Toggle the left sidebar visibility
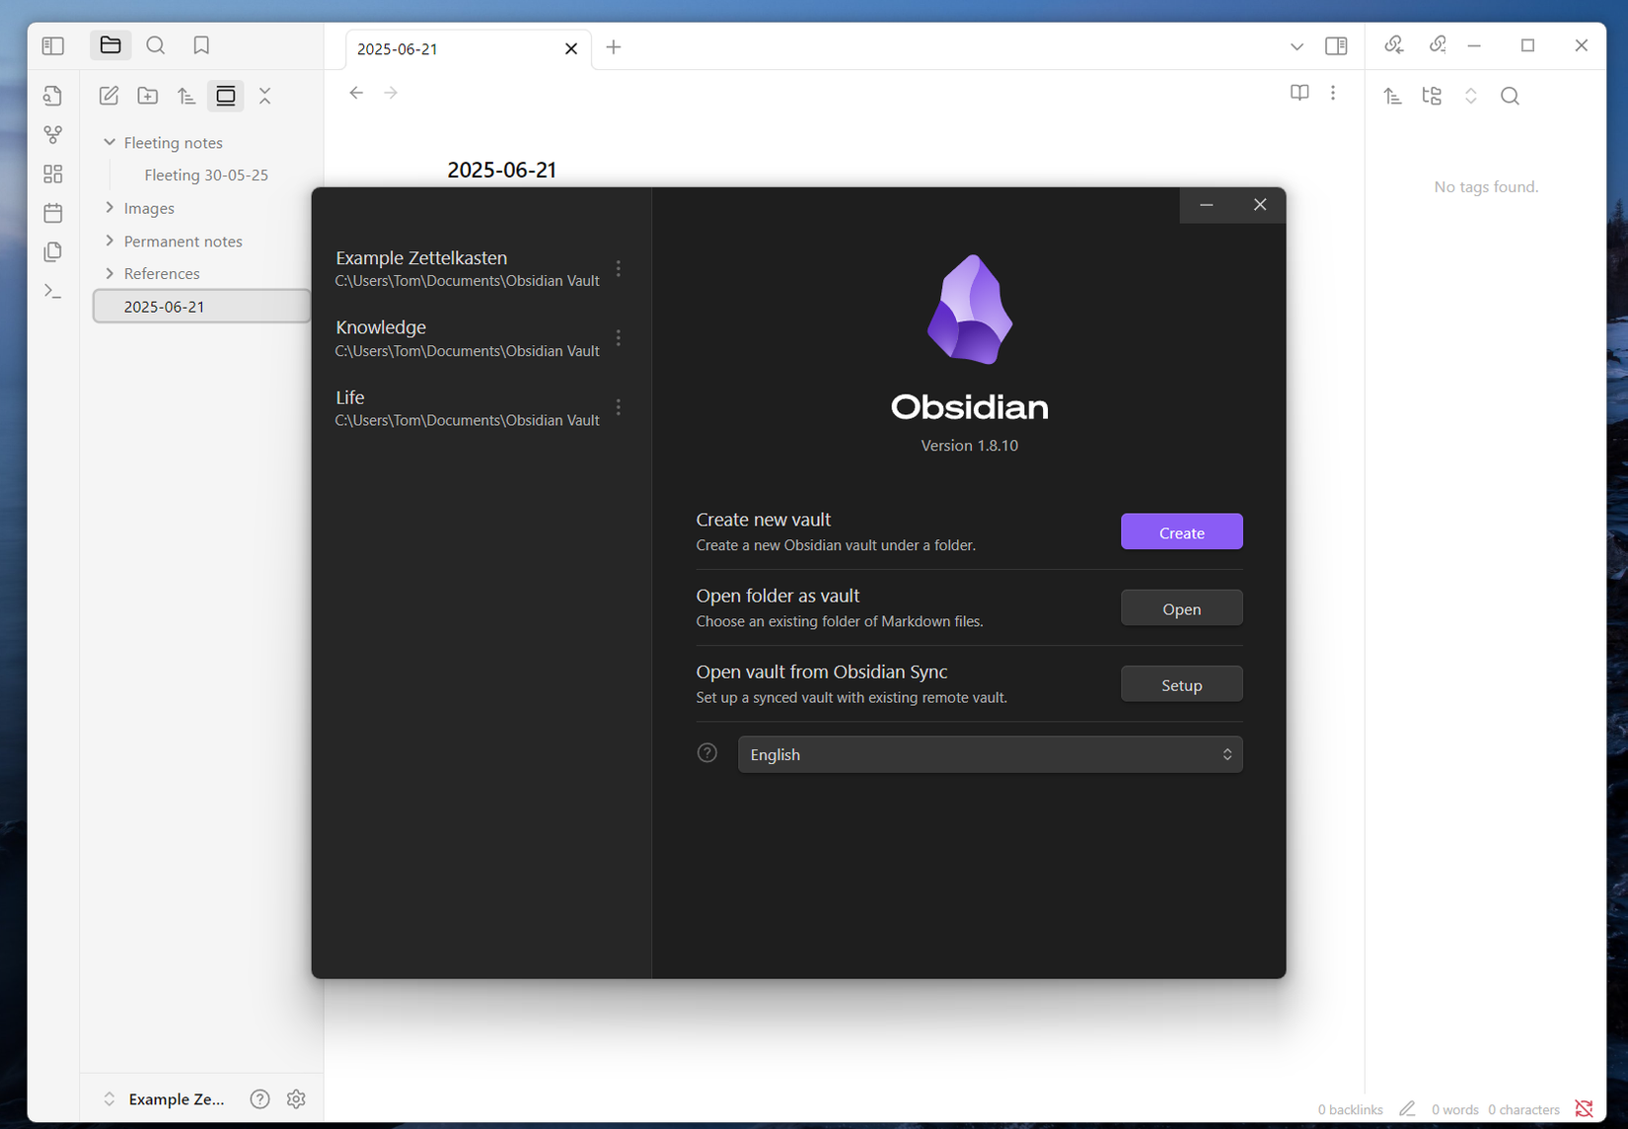The height and width of the screenshot is (1129, 1628). (x=52, y=45)
